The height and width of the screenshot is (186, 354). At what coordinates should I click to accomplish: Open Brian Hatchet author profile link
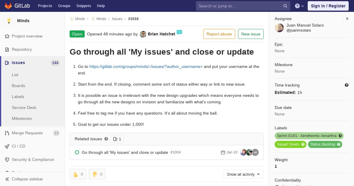161,34
